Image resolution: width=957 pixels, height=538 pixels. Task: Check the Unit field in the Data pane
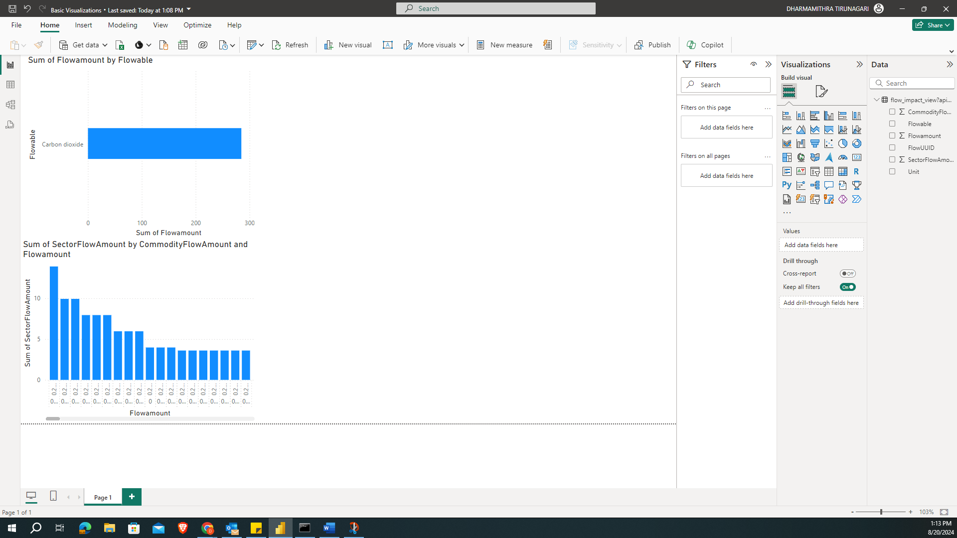(892, 171)
